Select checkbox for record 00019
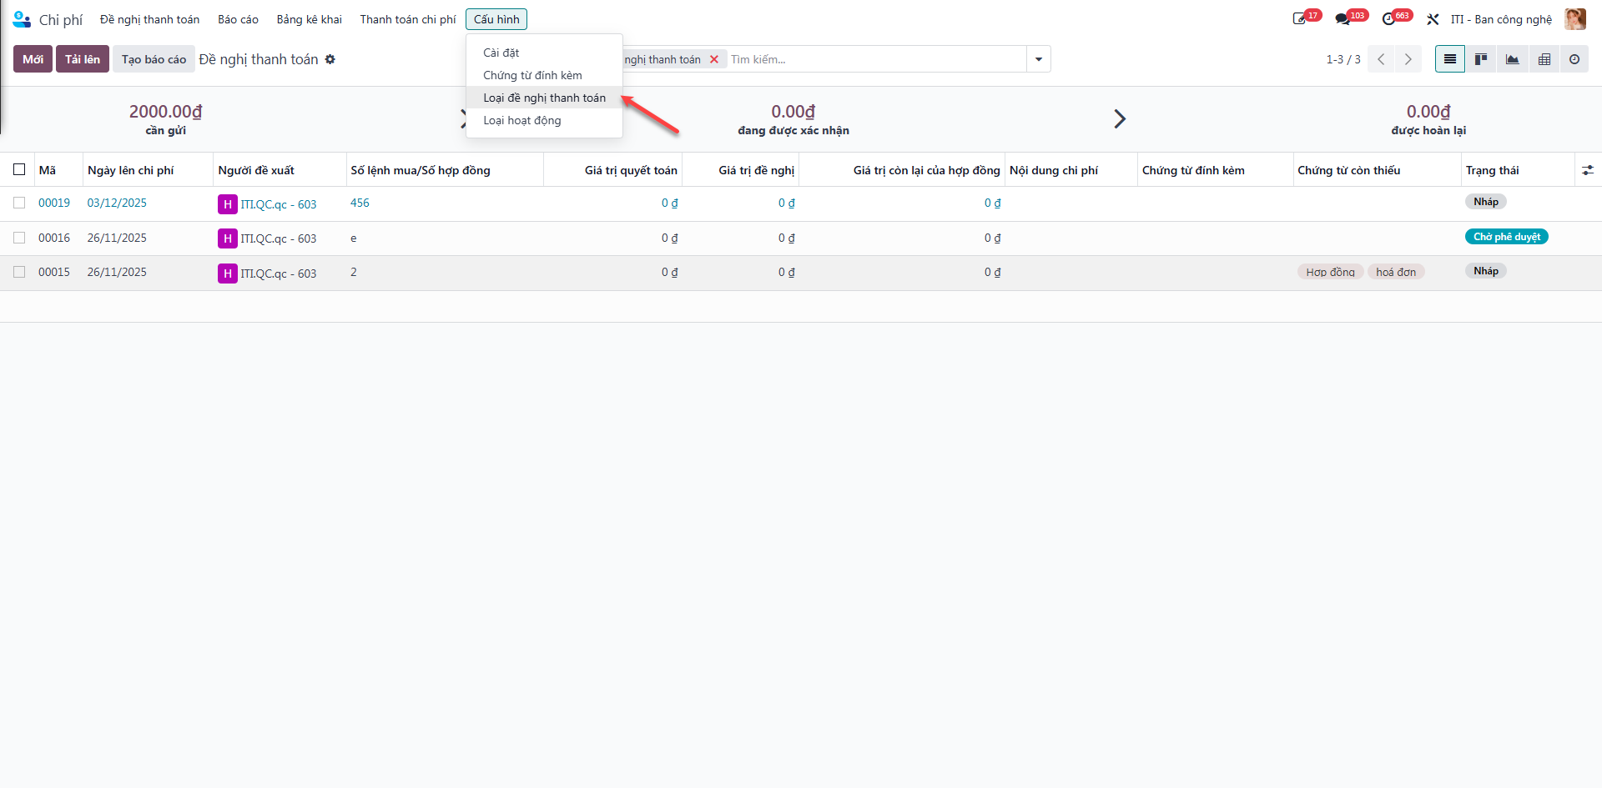 coord(19,203)
